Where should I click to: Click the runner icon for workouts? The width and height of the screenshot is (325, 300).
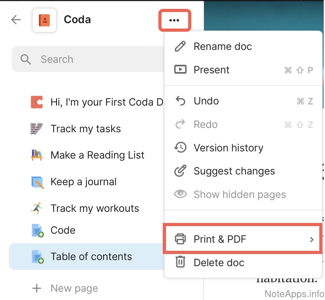tap(37, 208)
